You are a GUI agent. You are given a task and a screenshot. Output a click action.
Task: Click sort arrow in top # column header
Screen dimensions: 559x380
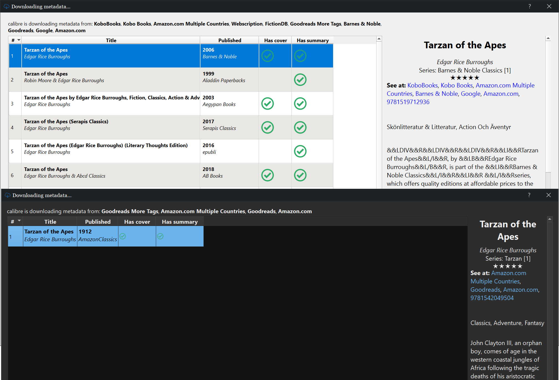(19, 40)
